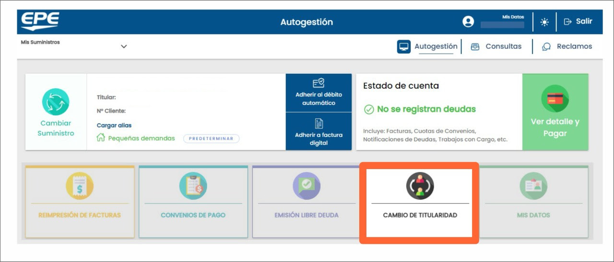This screenshot has width=614, height=262.
Task: Open the user profile avatar icon
Action: tap(468, 22)
